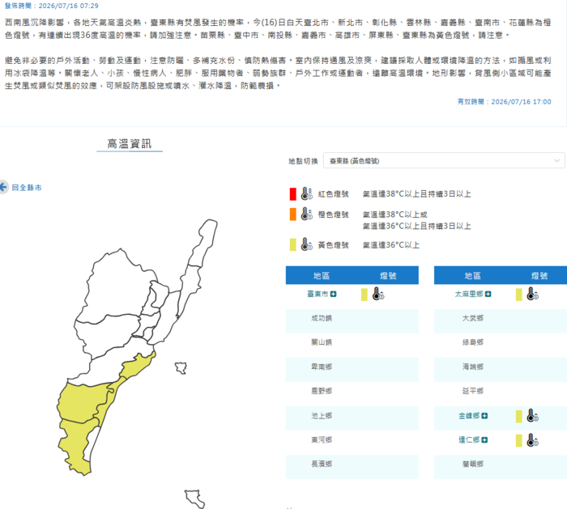Click the back arrow icon beside 回全縣市
This screenshot has width=567, height=509.
coord(3,187)
